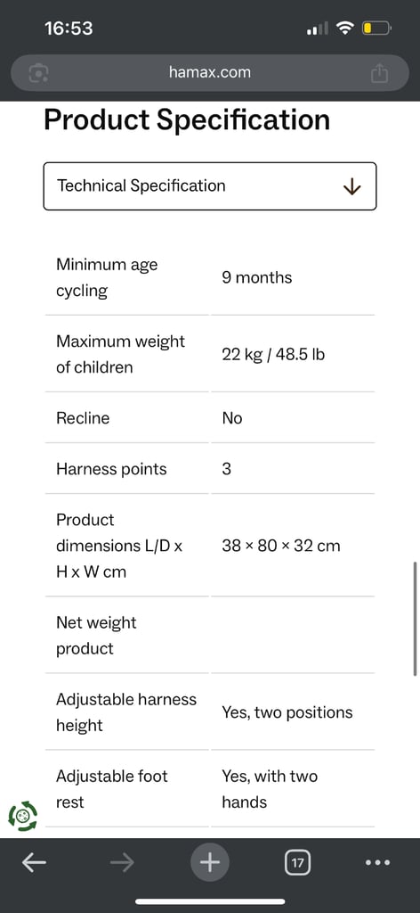Select the Net weight product row
This screenshot has width=420, height=913.
pos(210,635)
